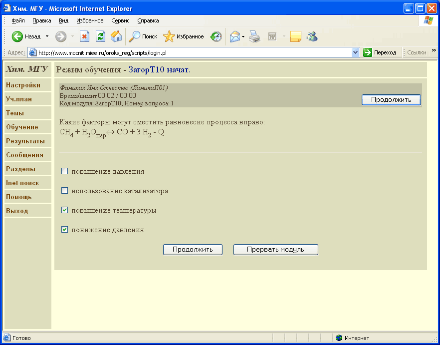Click the URL address input field

pyautogui.click(x=194, y=52)
